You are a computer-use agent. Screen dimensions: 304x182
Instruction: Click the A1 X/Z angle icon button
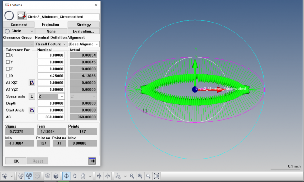pyautogui.click(x=32, y=82)
